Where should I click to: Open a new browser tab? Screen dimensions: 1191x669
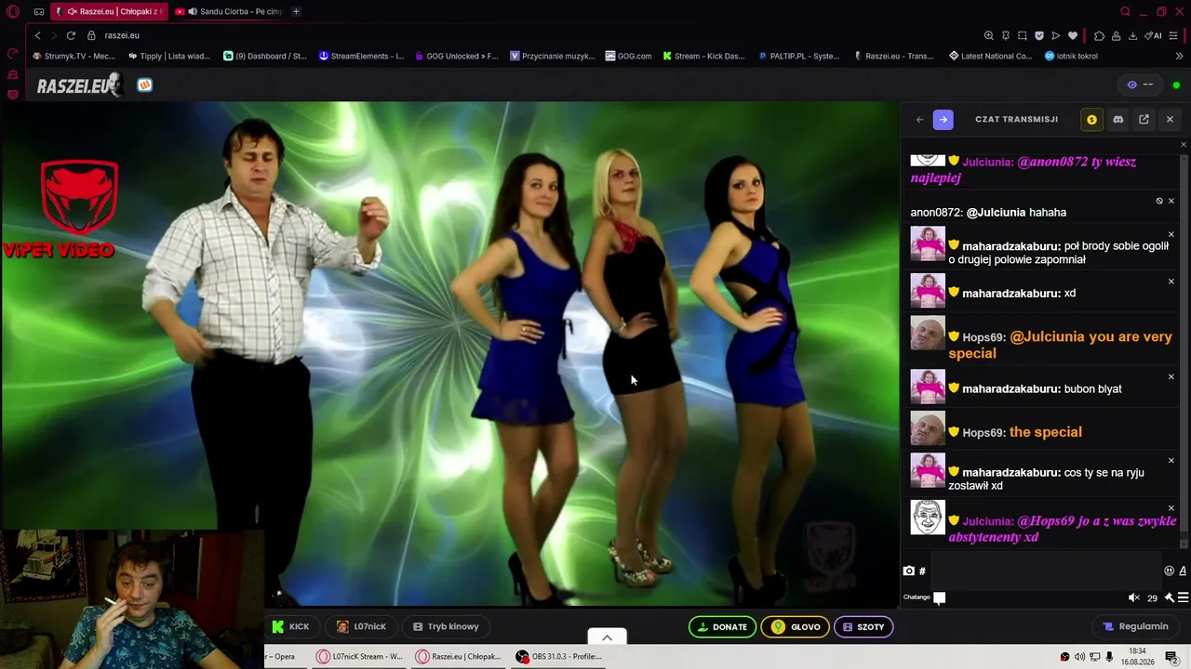coord(296,12)
